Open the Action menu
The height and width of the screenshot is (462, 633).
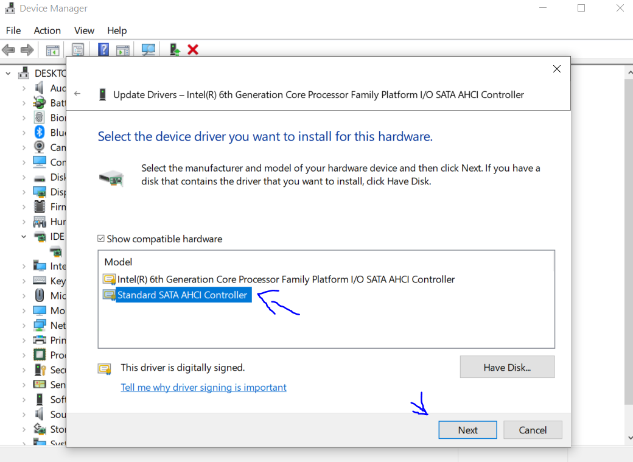coord(47,30)
